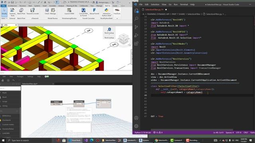Screen dimensions: 255x143
Task: Open the VS Code Accounts menu
Action: click(x=136, y=118)
